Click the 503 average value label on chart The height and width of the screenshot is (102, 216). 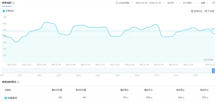pos(213,29)
